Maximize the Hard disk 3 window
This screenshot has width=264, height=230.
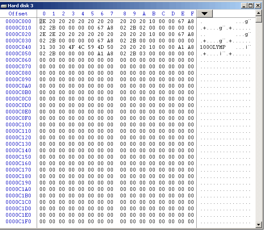(x=250, y=6)
